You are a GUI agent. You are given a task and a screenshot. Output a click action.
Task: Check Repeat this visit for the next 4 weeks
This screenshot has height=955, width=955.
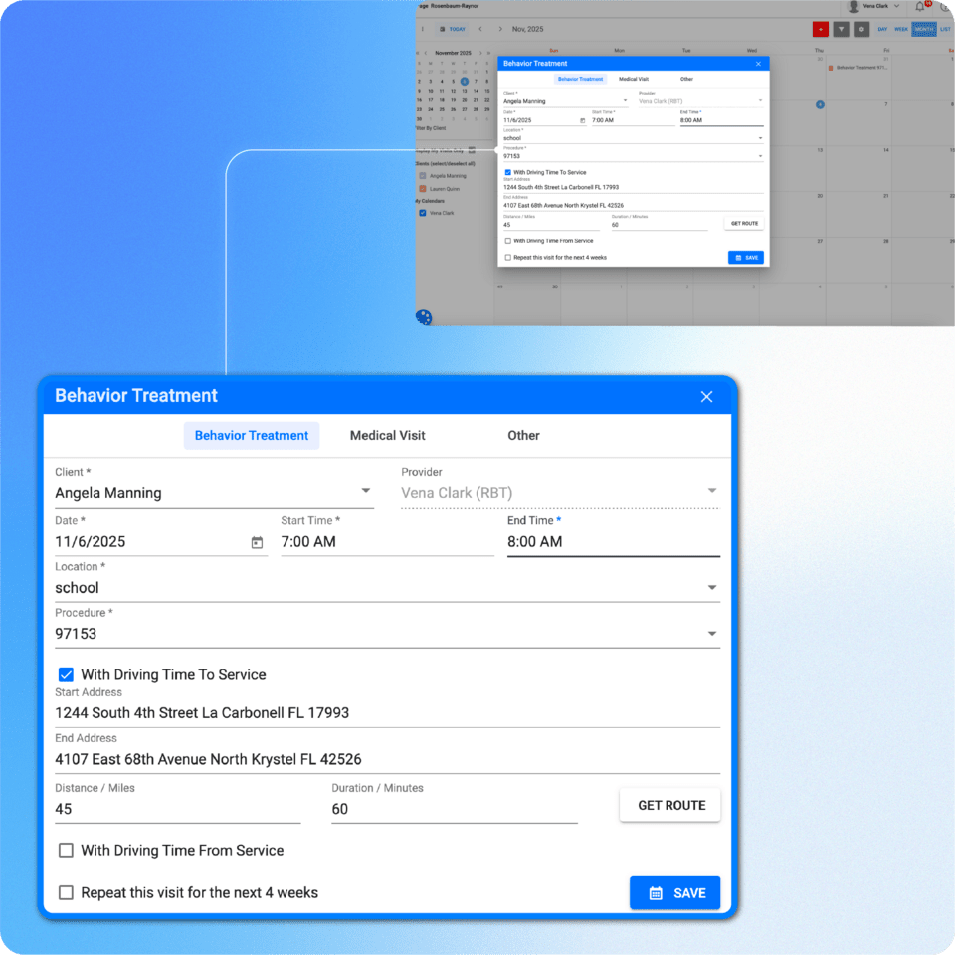(x=66, y=893)
